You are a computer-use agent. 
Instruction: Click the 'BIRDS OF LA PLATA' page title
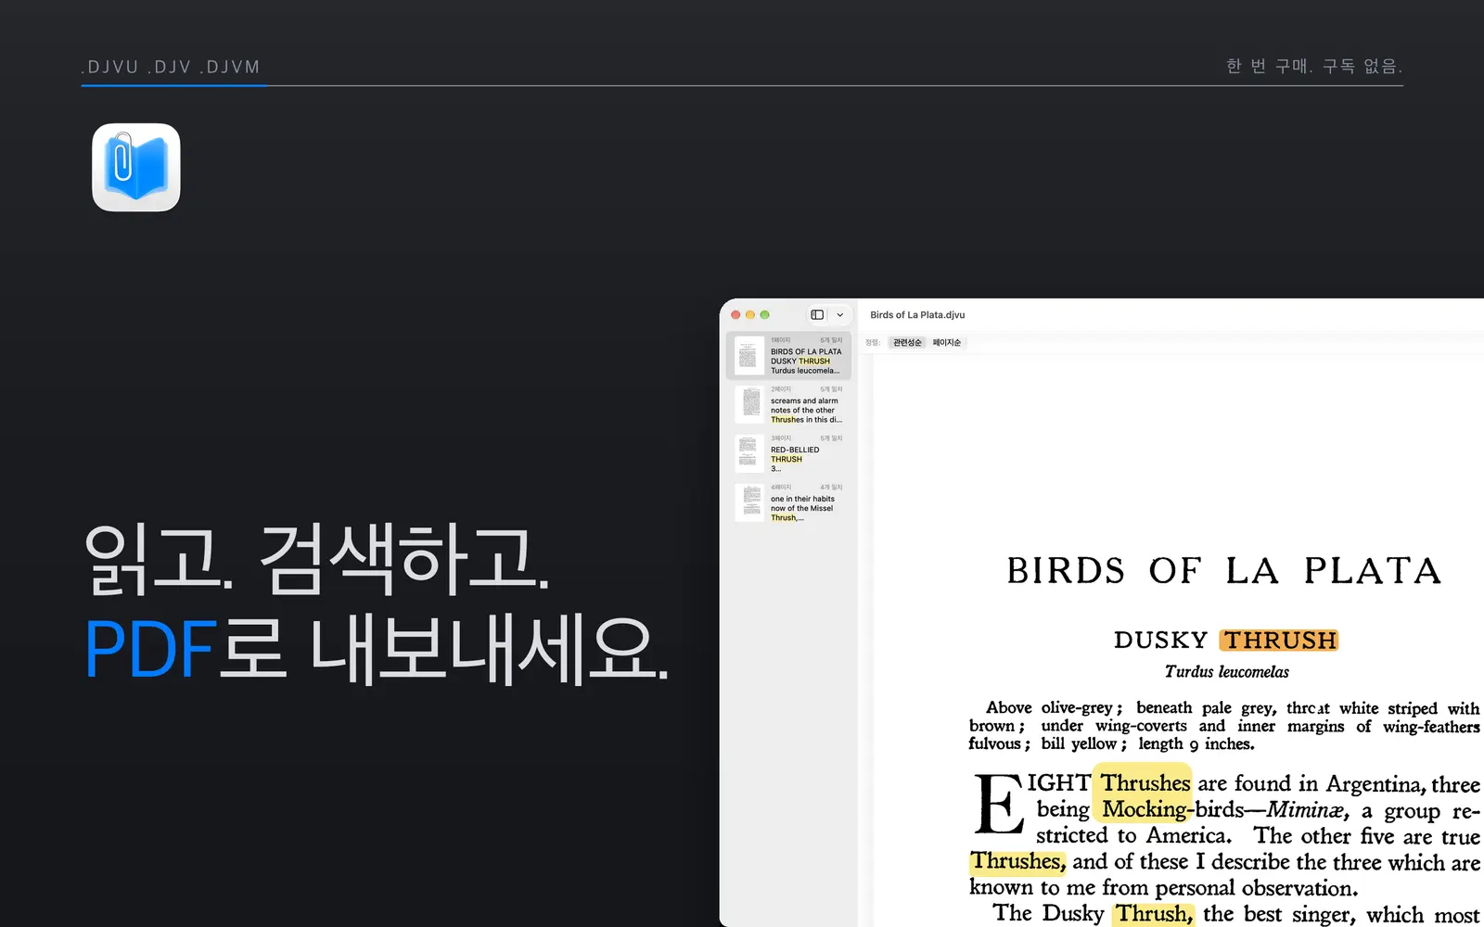(x=1224, y=571)
